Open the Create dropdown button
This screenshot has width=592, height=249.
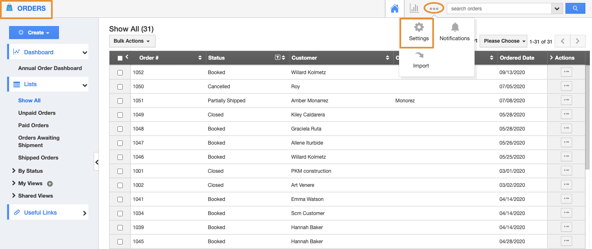(34, 33)
